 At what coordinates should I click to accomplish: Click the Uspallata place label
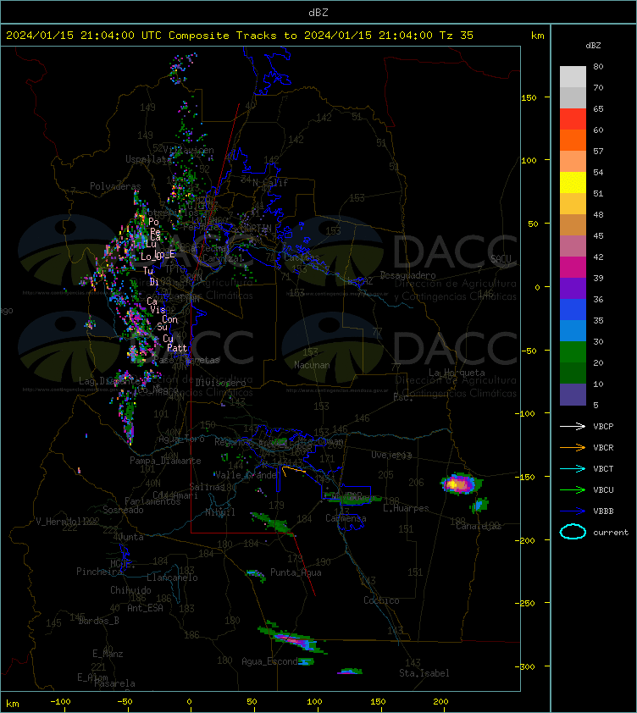point(147,159)
